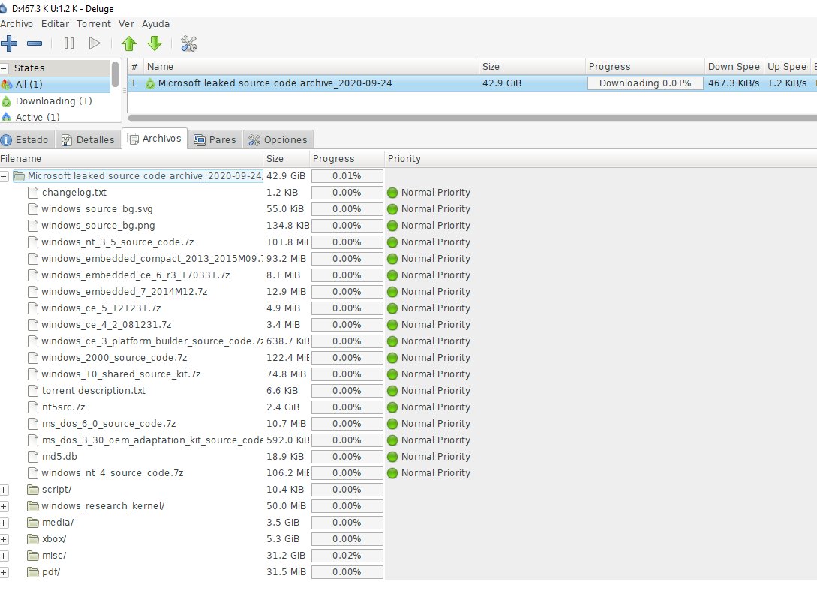Sort files by Filename column header

point(131,159)
